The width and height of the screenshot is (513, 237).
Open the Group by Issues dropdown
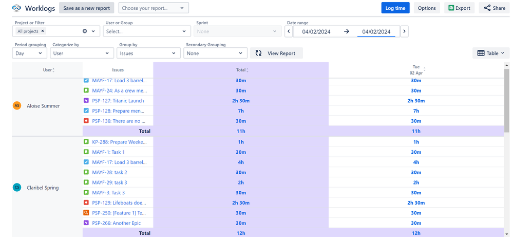(148, 53)
